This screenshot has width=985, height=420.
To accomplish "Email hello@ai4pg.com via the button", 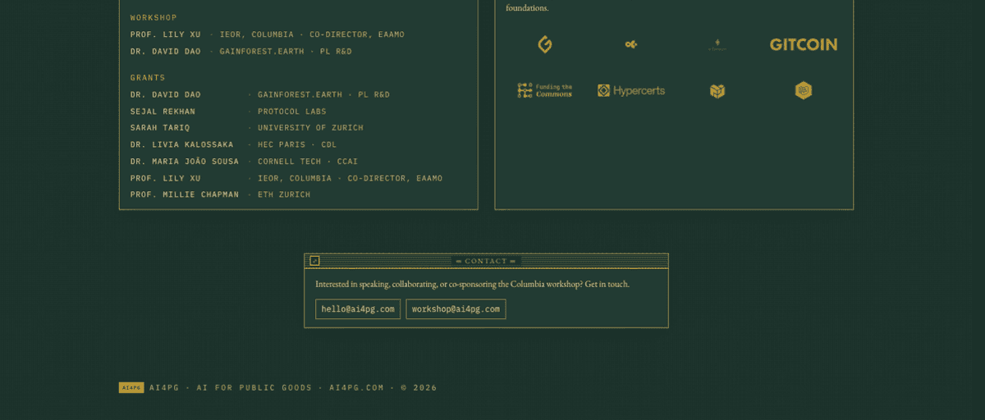I will [358, 309].
